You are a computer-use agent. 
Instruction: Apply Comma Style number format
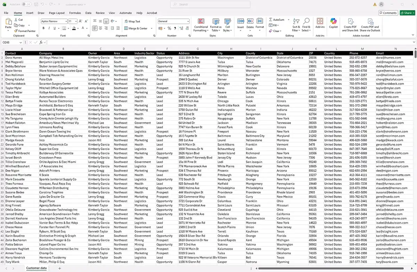175,28
